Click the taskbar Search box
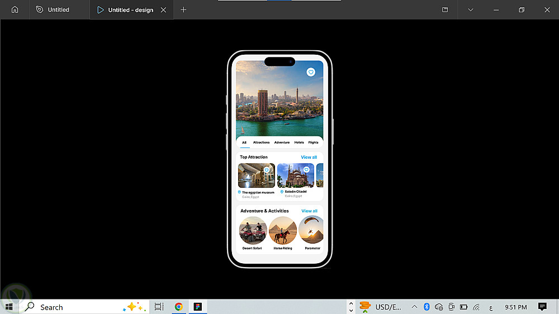Image resolution: width=559 pixels, height=314 pixels. [x=86, y=307]
